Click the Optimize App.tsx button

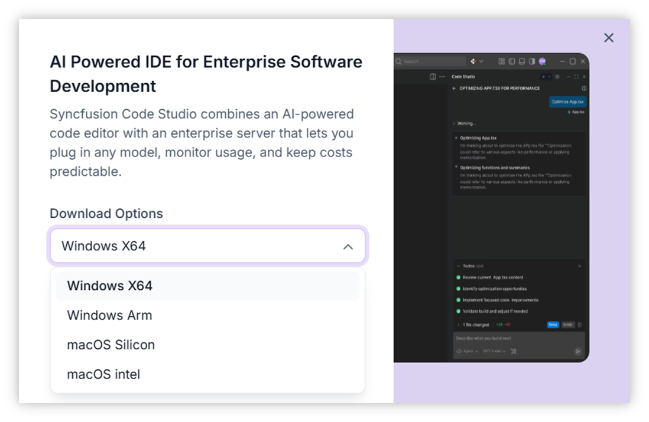[x=569, y=102]
